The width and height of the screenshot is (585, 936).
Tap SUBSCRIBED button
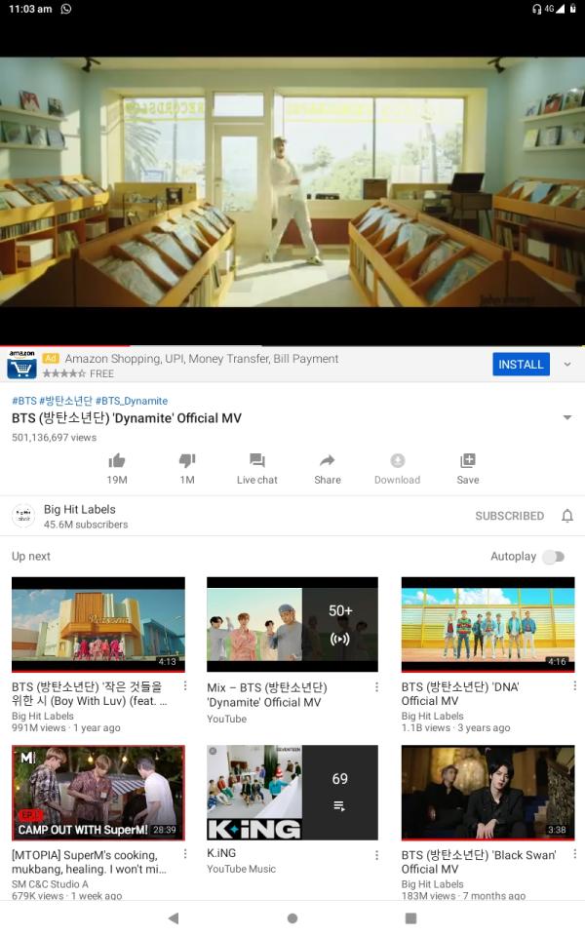point(509,516)
